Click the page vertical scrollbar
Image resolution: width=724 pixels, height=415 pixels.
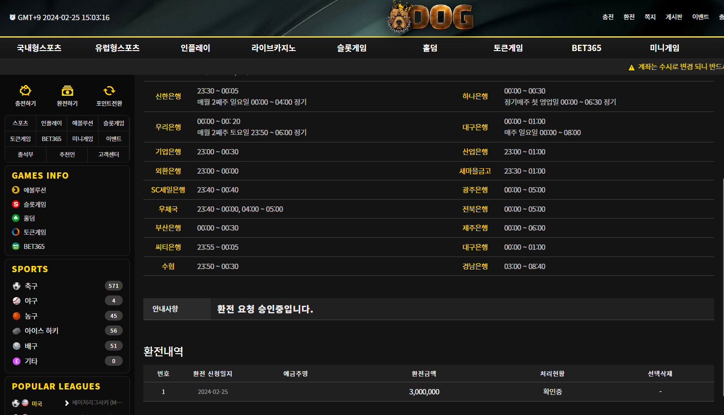click(722, 269)
